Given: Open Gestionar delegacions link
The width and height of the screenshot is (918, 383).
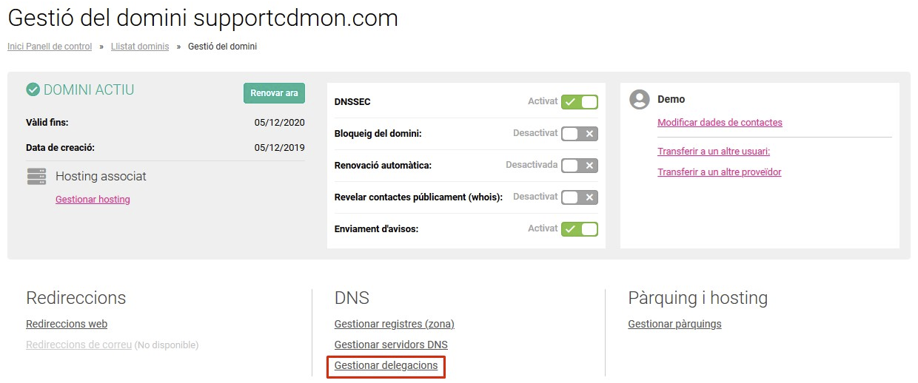Looking at the screenshot, I should [x=386, y=365].
